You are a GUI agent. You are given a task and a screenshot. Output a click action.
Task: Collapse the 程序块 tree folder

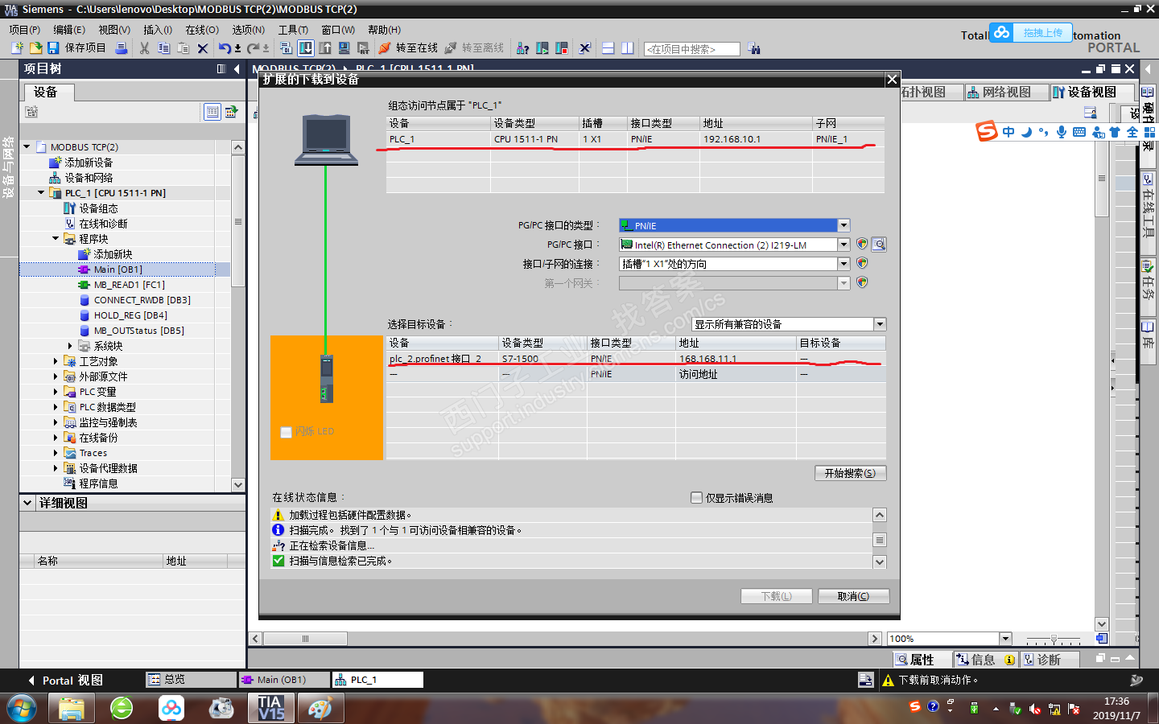point(56,239)
